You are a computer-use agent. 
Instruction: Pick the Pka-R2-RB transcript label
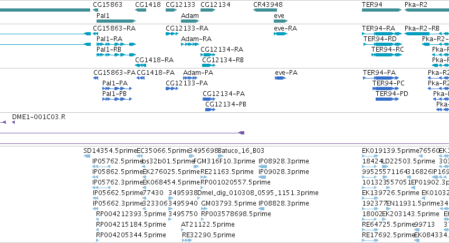coord(422,28)
